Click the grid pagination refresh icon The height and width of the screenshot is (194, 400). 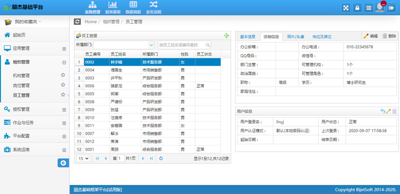(161, 158)
